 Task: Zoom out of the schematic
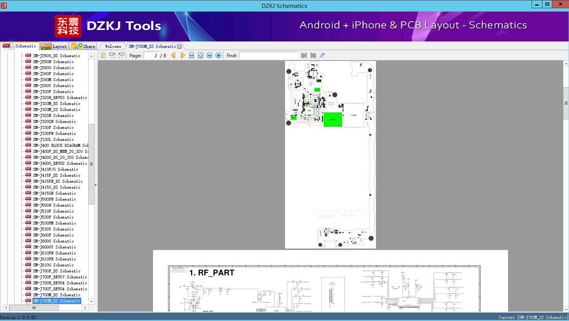(209, 55)
